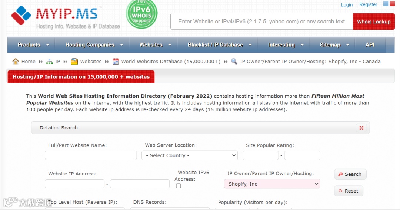This screenshot has width=400, height=210.
Task: Expand the Products menu arrow
Action: coord(48,45)
